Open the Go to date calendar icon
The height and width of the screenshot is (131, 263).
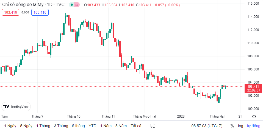tap(153, 126)
